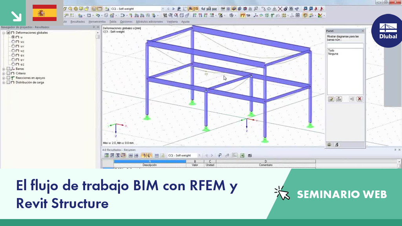Open the Tabla menu
The height and width of the screenshot is (226, 402).
(113, 22)
